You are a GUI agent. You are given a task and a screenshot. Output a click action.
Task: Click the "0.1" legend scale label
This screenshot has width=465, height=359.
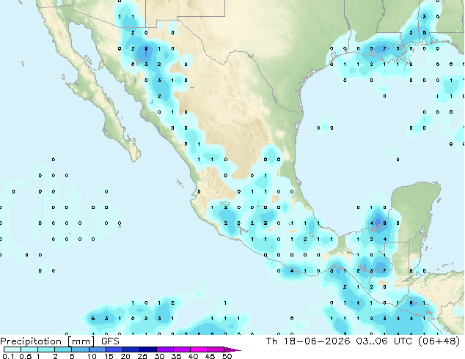tap(8, 356)
